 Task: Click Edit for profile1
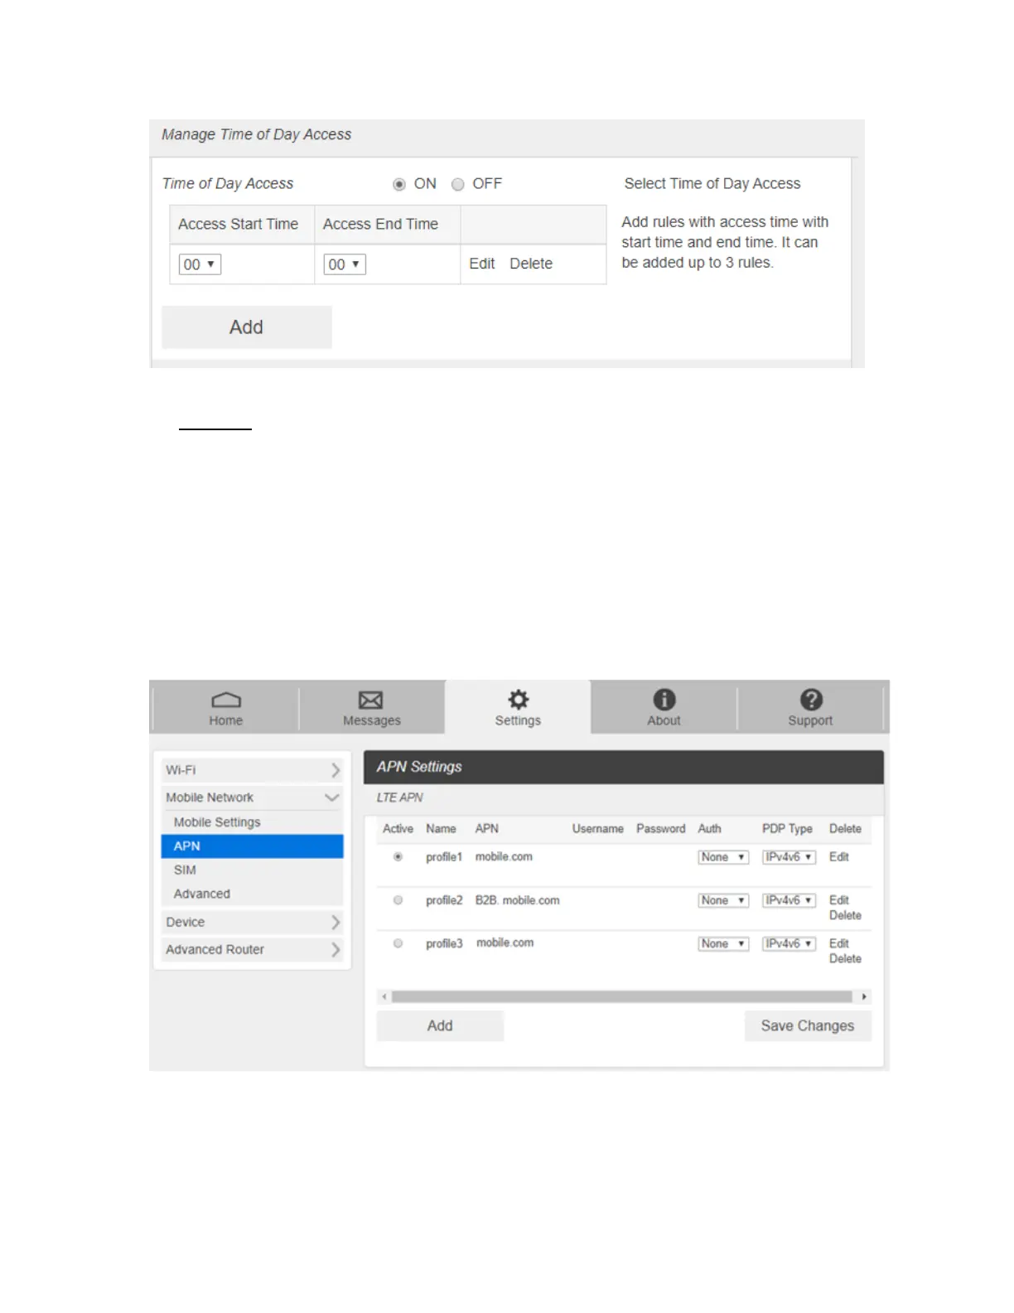(x=839, y=857)
